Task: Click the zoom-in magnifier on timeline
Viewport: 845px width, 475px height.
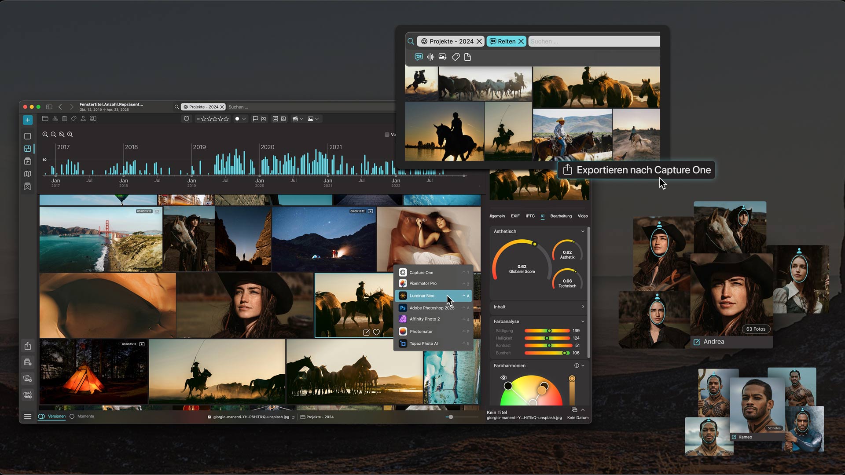Action: [45, 135]
